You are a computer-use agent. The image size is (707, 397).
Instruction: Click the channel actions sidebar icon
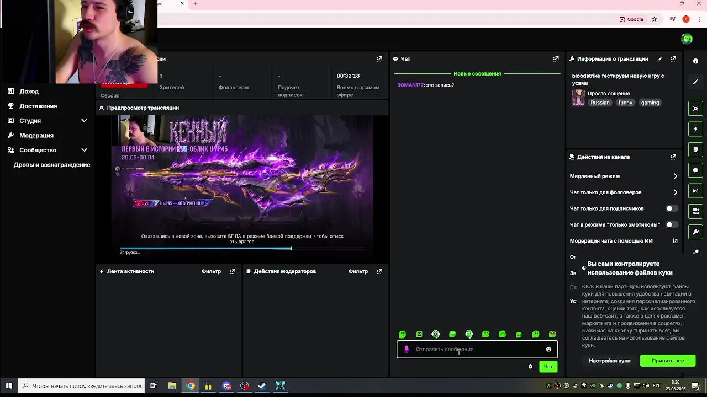[x=695, y=211]
